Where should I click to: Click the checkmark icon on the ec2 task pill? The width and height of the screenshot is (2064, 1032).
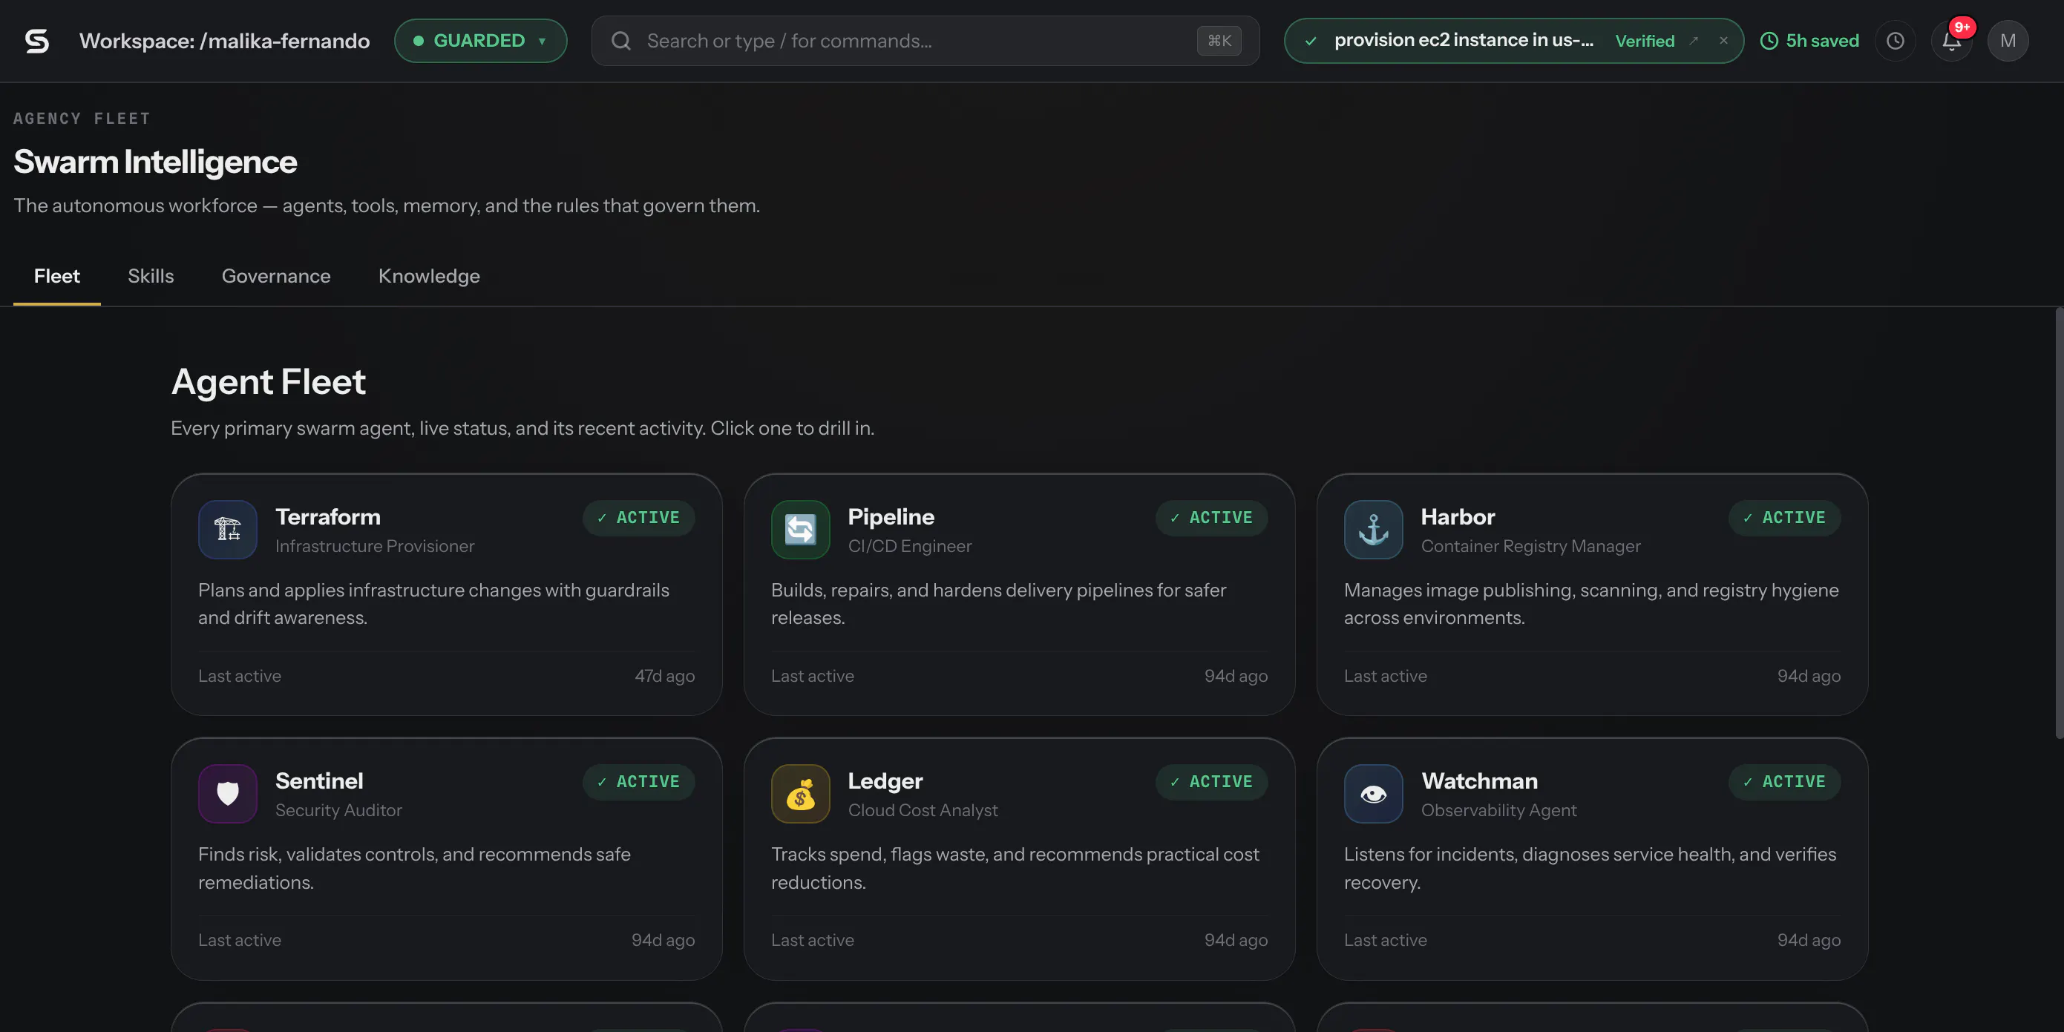point(1311,41)
